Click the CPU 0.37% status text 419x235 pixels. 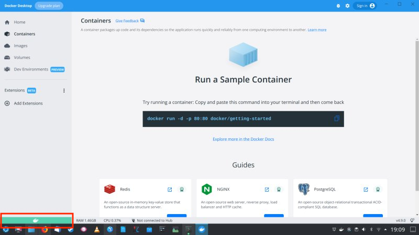tap(112, 220)
